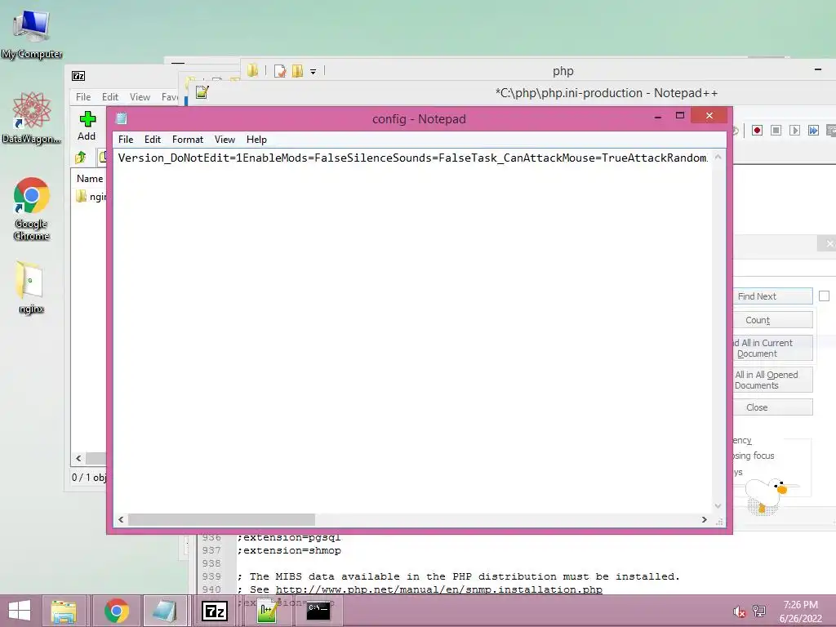Open Notepad File menu
Image resolution: width=836 pixels, height=627 pixels.
point(126,139)
